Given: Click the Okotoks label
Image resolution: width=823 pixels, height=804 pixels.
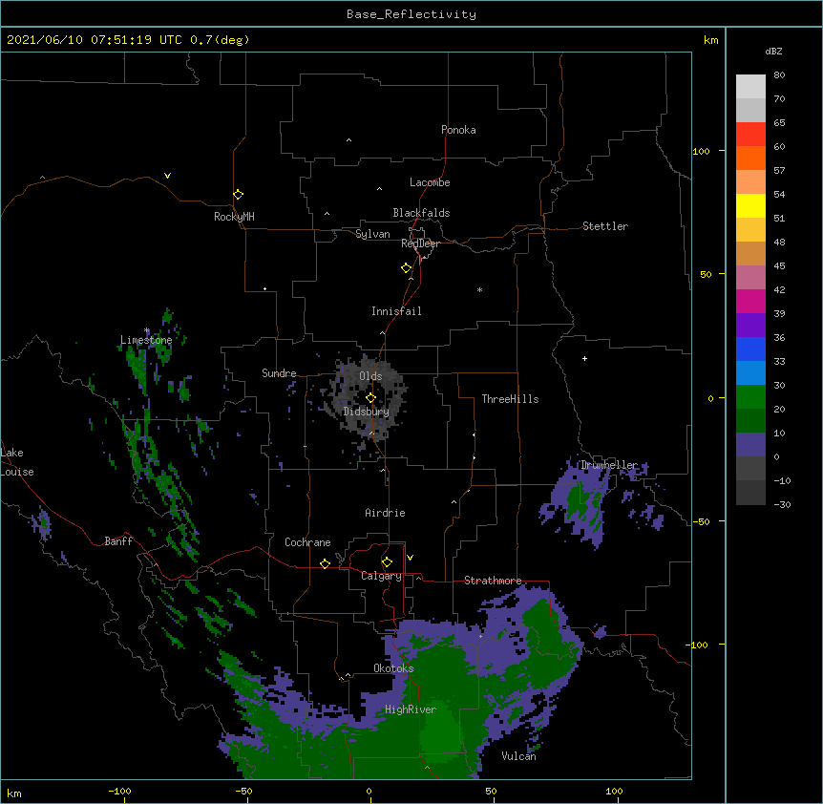Looking at the screenshot, I should pos(393,668).
